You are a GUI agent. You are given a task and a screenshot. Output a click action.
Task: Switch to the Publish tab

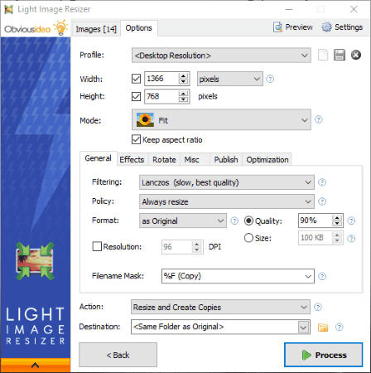coord(226,159)
